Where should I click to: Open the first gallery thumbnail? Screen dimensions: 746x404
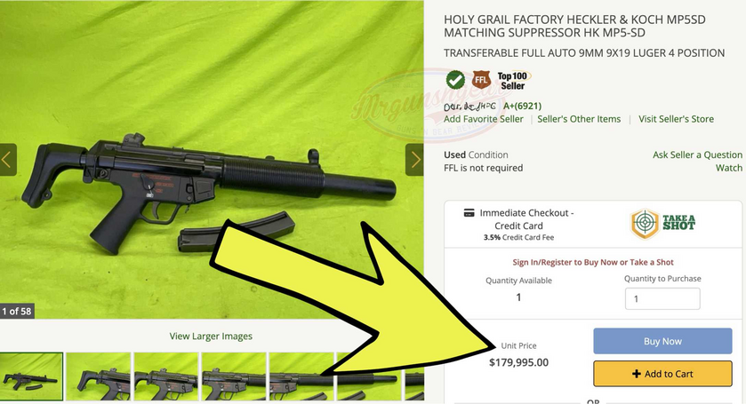[x=31, y=376]
